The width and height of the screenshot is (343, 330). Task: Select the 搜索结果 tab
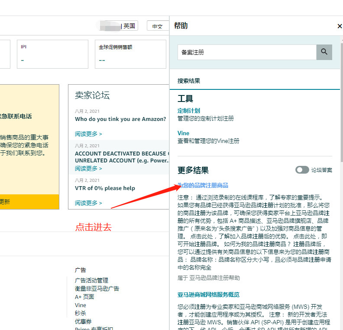189,81
